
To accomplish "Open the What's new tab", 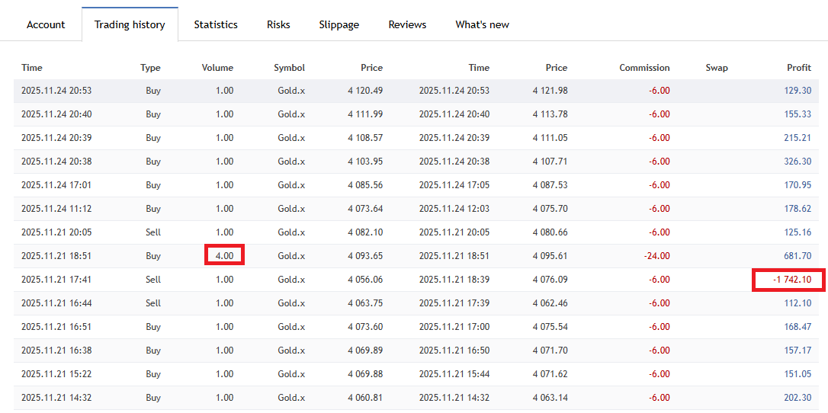I will click(x=482, y=25).
